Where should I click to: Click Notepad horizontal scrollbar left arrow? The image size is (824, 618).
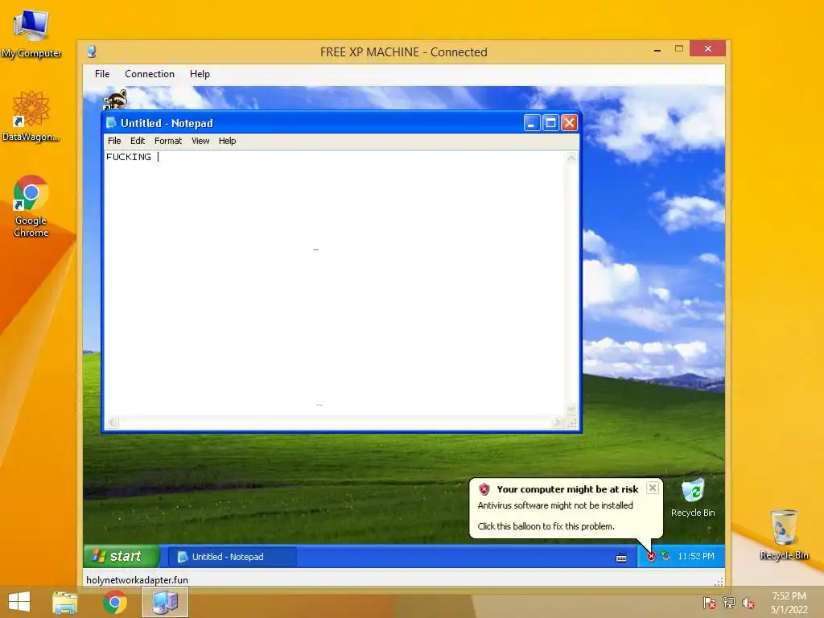(112, 422)
